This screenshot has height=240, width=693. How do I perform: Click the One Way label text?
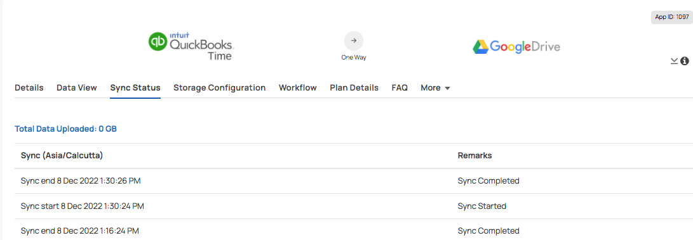click(354, 58)
